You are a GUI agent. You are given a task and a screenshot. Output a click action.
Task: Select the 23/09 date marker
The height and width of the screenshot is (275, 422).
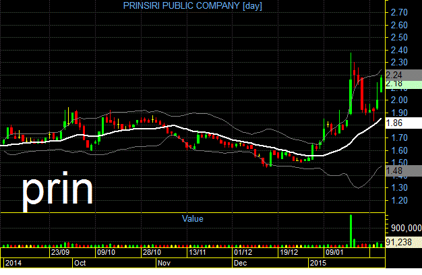[x=60, y=252]
